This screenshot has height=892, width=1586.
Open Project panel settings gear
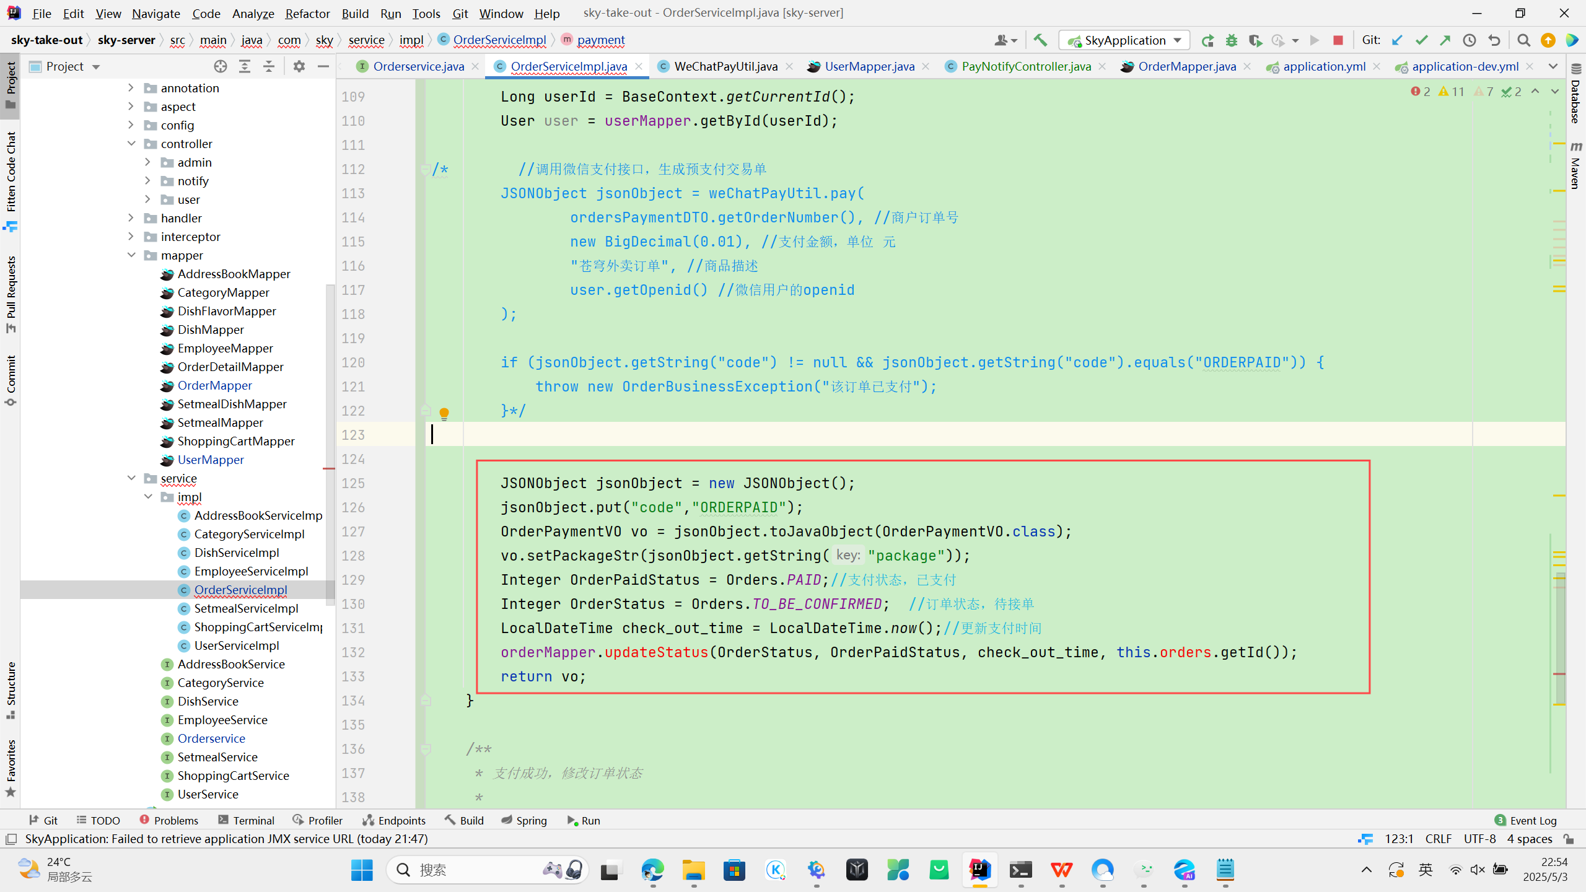point(299,66)
